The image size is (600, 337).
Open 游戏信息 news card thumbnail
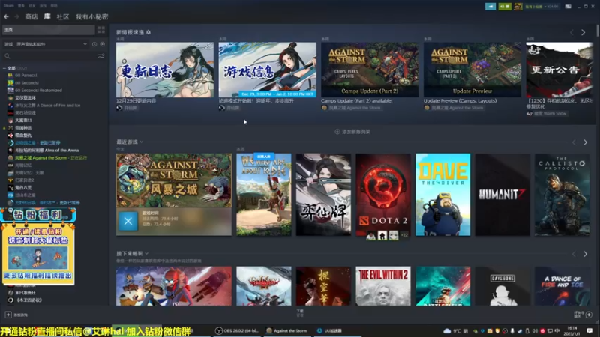268,70
